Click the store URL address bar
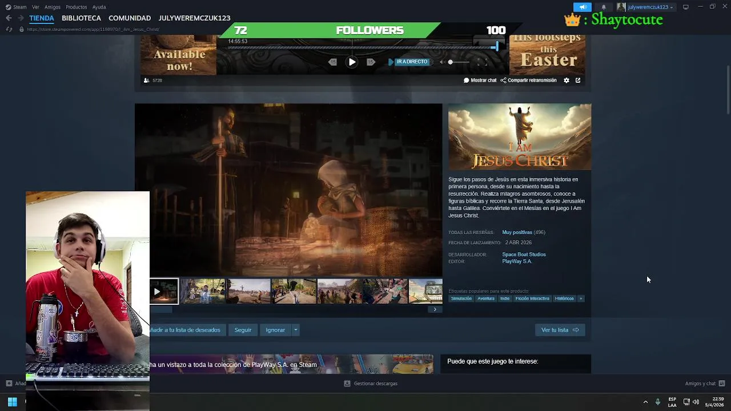The image size is (731, 411). pyautogui.click(x=93, y=29)
